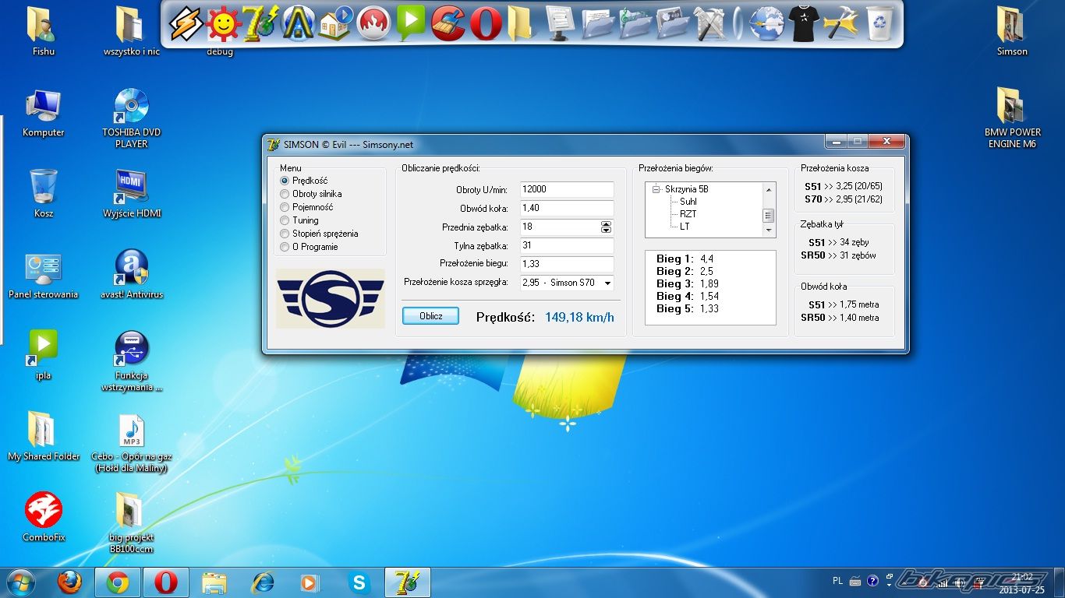Open Firefox from the taskbar
Viewport: 1065px width, 598px height.
pos(69,582)
